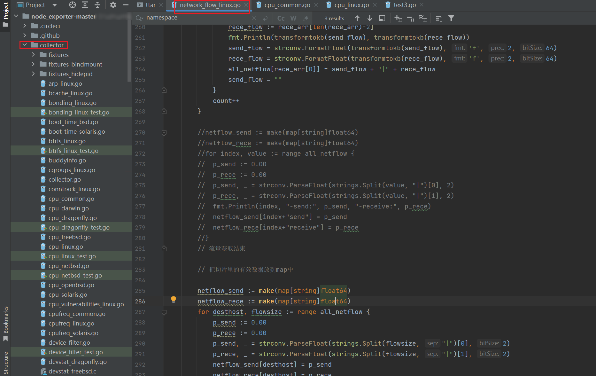The image size is (596, 376).
Task: Open search results in Find window
Action: tap(382, 18)
